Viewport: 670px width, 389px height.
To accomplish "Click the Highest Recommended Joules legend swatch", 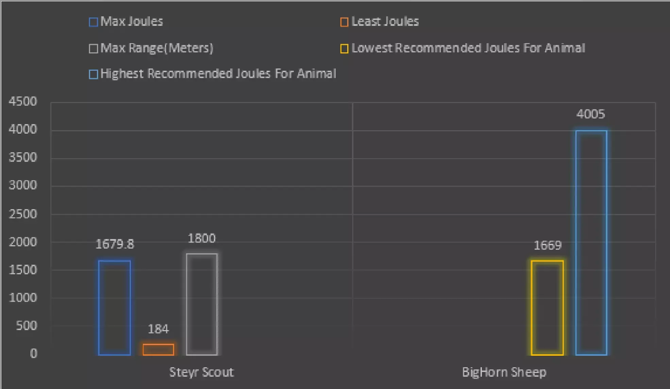I will pyautogui.click(x=93, y=74).
